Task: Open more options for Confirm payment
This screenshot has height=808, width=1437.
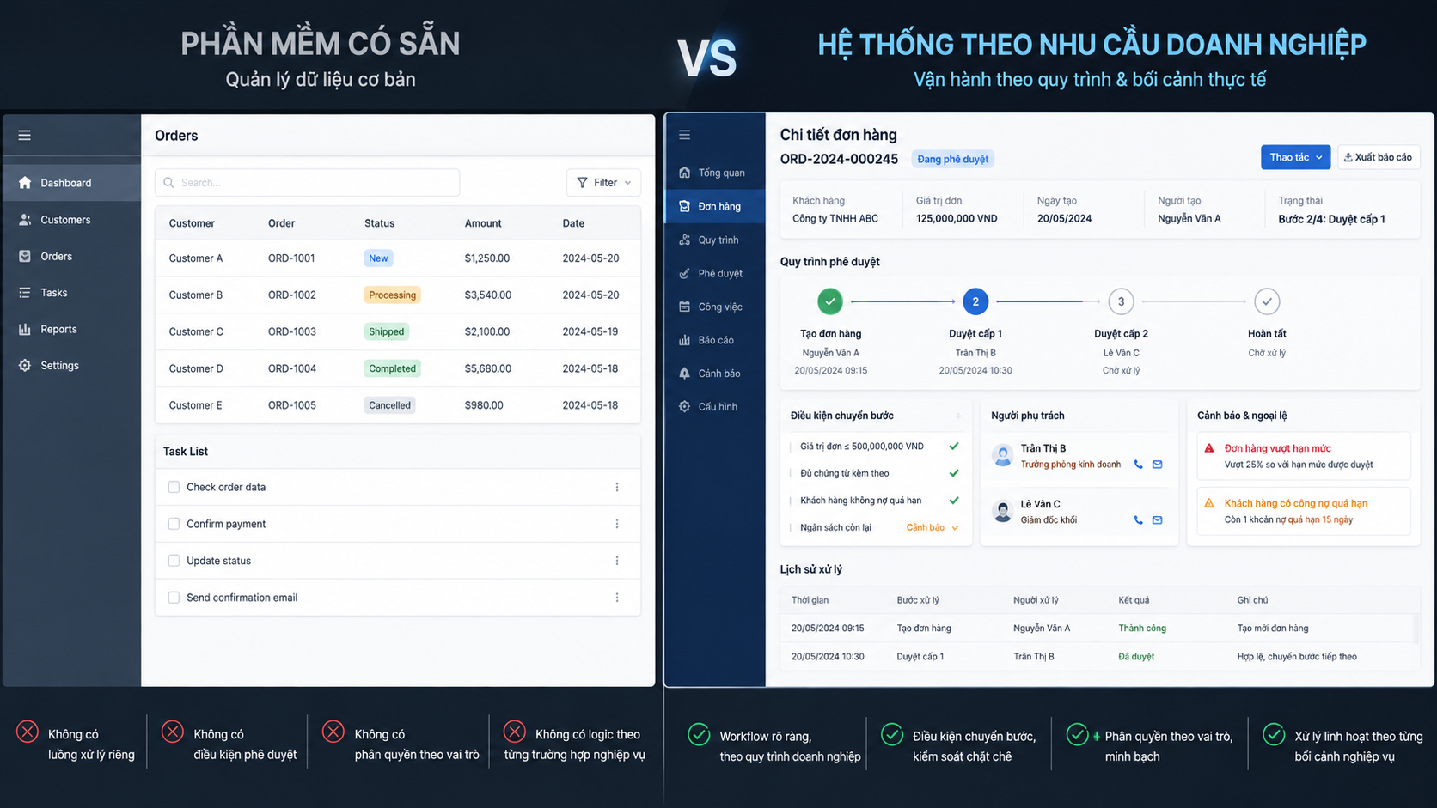Action: 617,524
